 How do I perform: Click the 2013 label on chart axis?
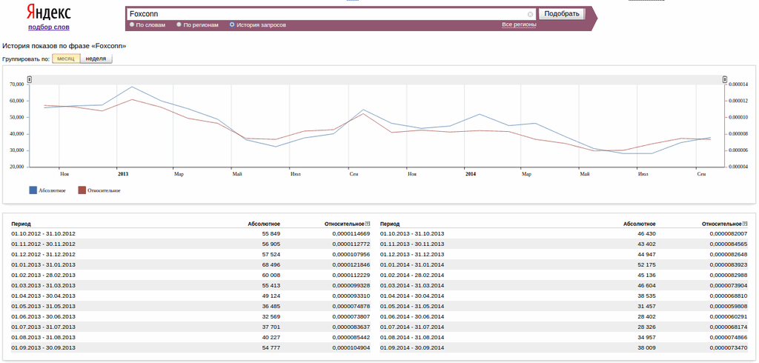pos(123,174)
